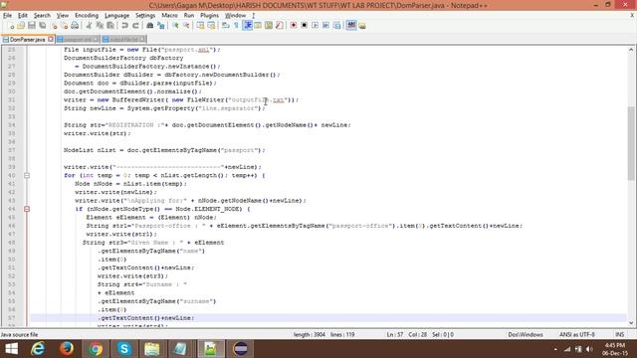
Task: Click the "Java source file" status text
Action: pyautogui.click(x=20, y=335)
